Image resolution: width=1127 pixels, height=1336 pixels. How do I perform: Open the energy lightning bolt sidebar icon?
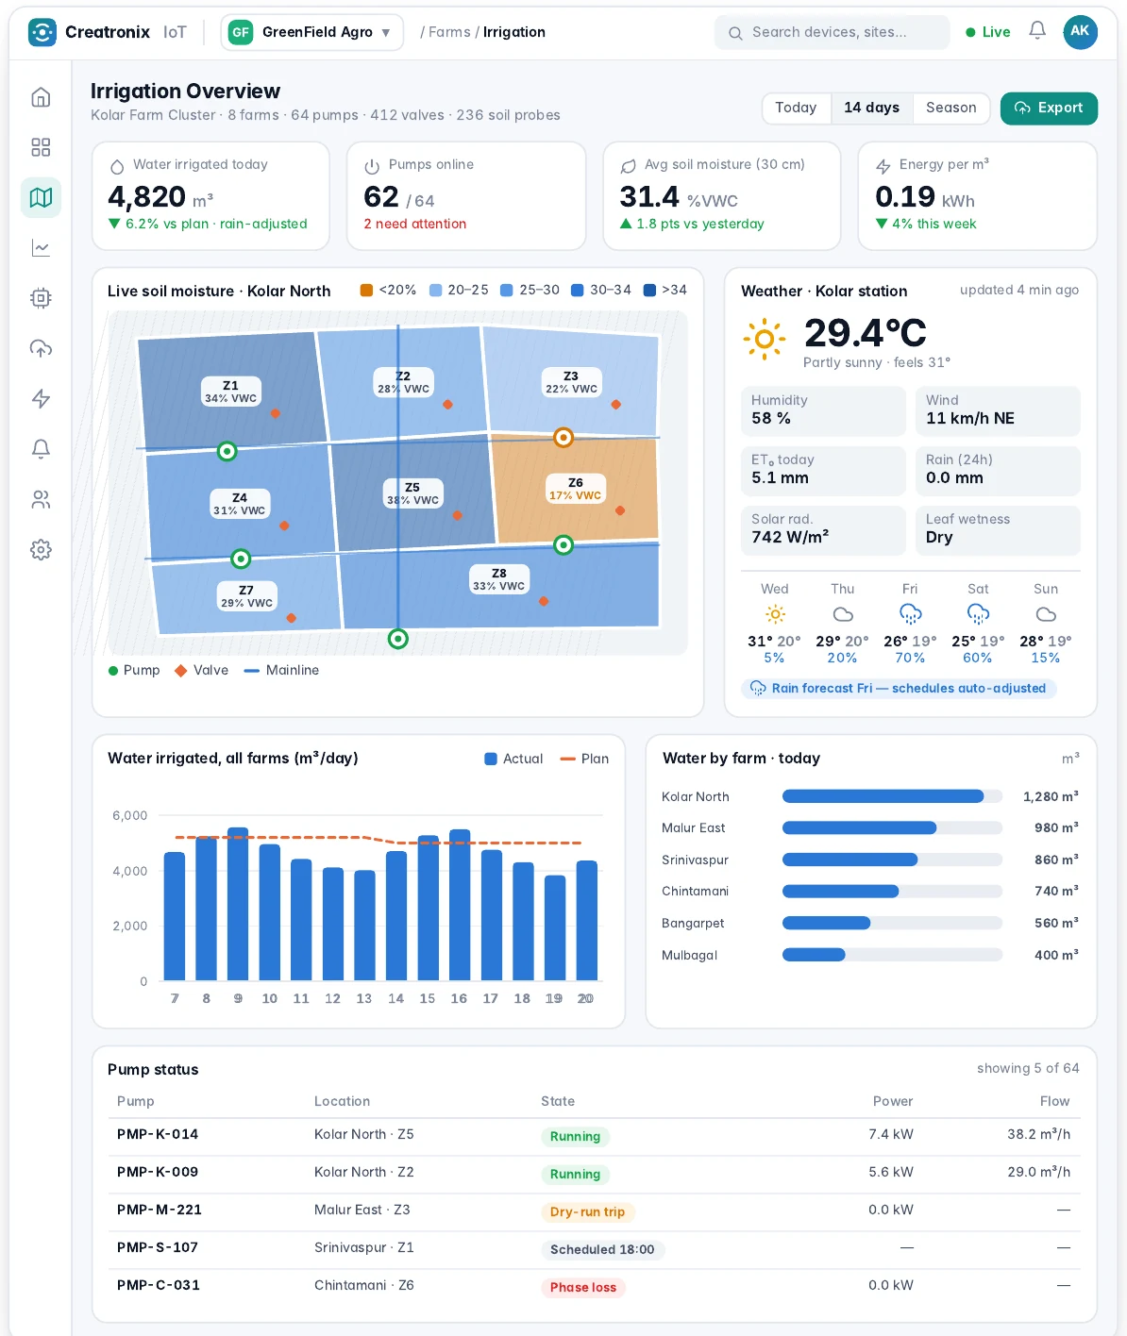[41, 399]
